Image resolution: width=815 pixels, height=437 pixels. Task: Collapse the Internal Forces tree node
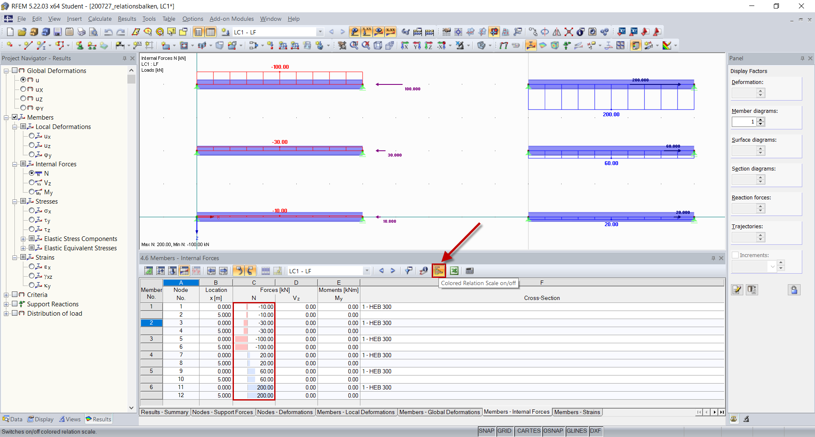pos(15,164)
